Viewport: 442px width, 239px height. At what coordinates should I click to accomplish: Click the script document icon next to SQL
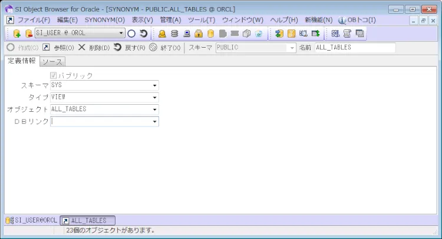click(347, 34)
